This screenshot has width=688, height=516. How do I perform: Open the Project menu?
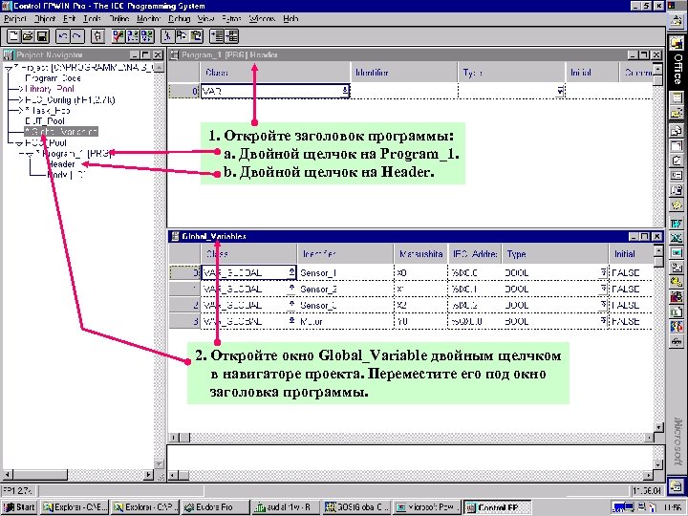point(15,19)
